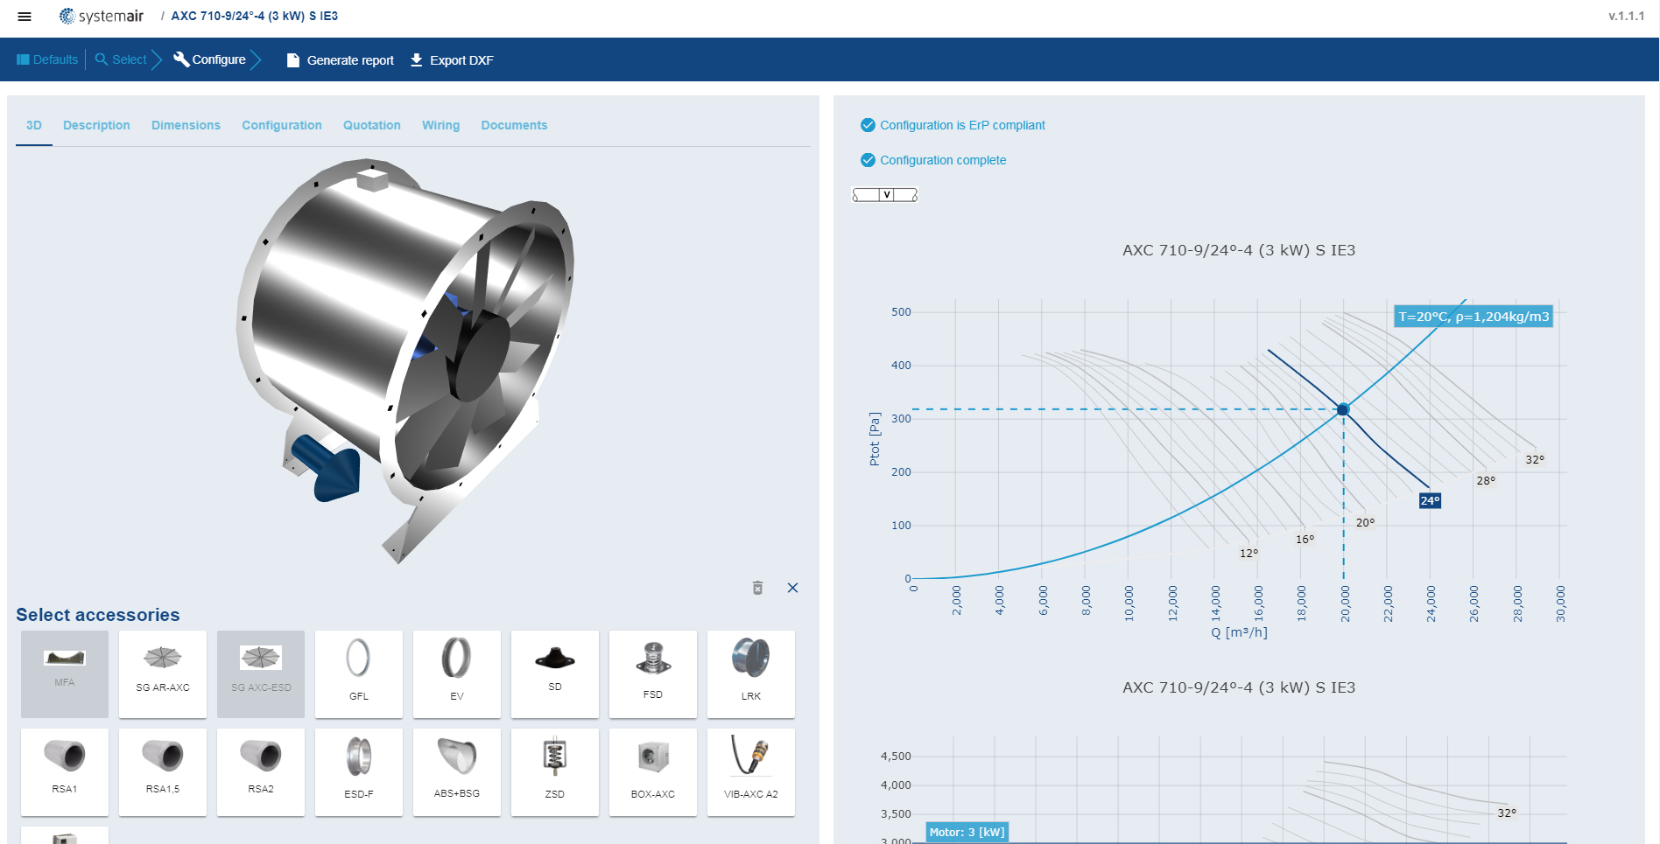Open the hamburger main menu
This screenshot has height=844, width=1660.
(x=25, y=16)
